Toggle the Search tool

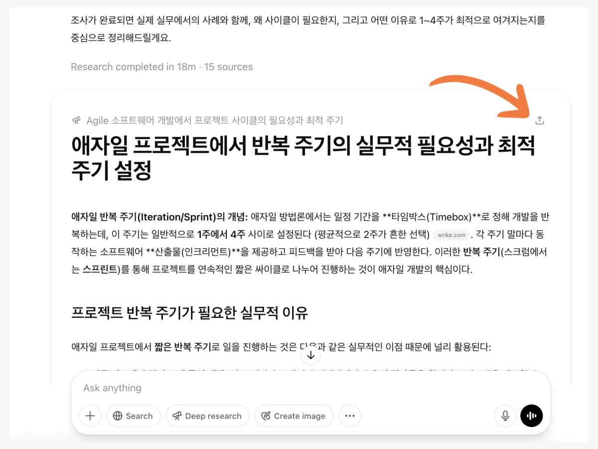click(133, 416)
